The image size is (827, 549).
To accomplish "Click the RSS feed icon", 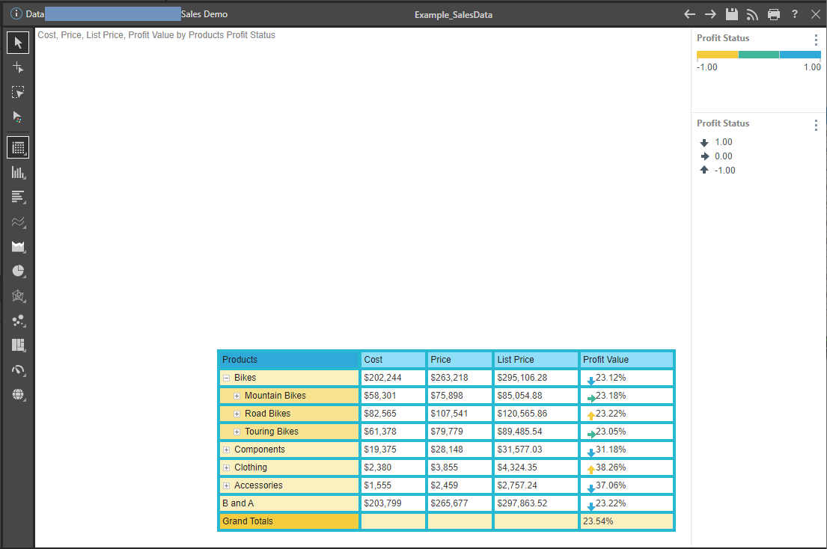I will coord(753,14).
